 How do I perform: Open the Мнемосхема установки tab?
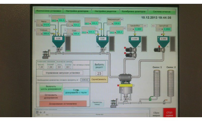[x=48, y=11]
